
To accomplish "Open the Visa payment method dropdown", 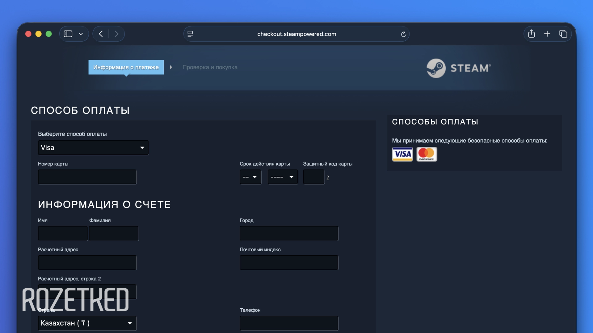I will (93, 148).
